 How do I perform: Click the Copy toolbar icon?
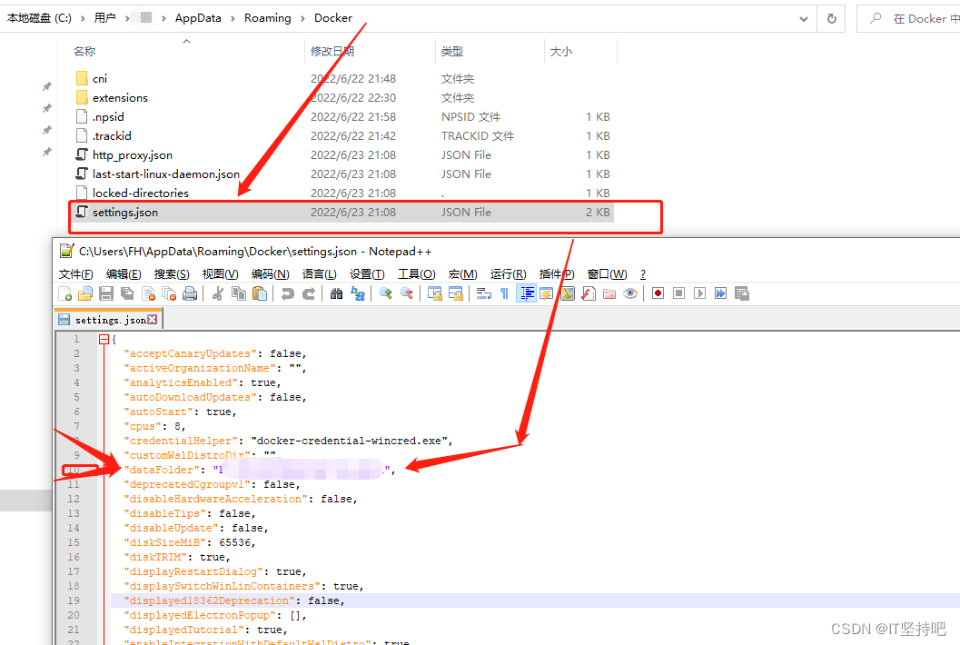tap(239, 294)
